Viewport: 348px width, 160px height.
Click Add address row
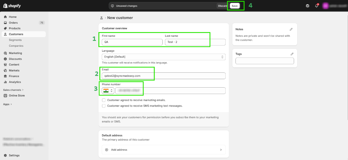click(164, 150)
